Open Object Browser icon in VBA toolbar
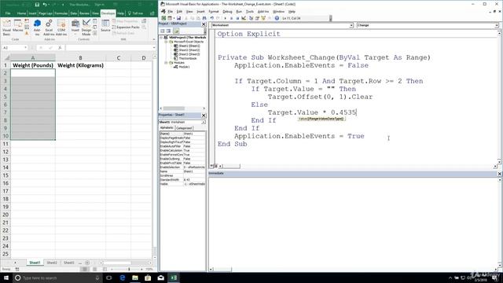This screenshot has height=283, width=503. pyautogui.click(x=263, y=18)
